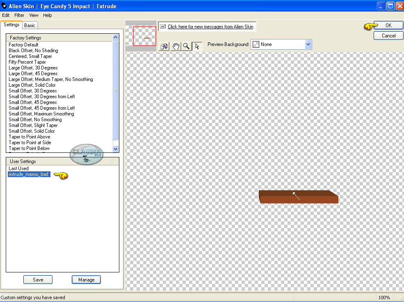Select the arrow pointer tool
The width and height of the screenshot is (404, 302).
[x=197, y=46]
